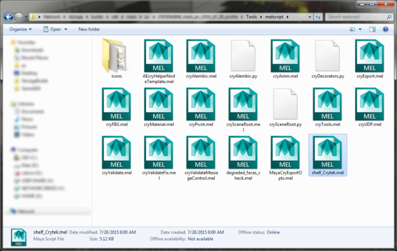
Task: Click the details pane MEL thumbnail
Action: (x=19, y=237)
